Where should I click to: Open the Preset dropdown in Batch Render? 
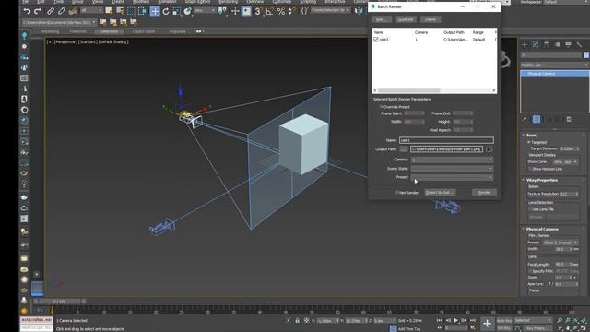[452, 177]
